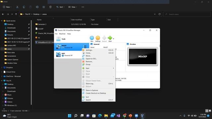
Task: Click the Up one level arrow in Explorer
Action: point(16,14)
